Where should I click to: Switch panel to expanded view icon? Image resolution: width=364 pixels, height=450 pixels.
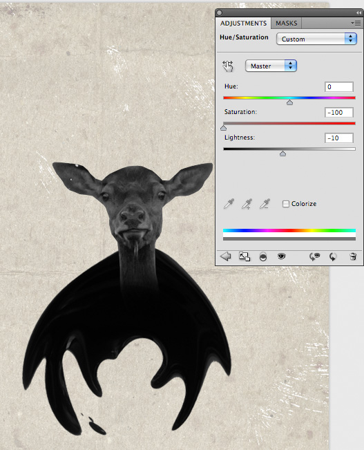tap(245, 256)
